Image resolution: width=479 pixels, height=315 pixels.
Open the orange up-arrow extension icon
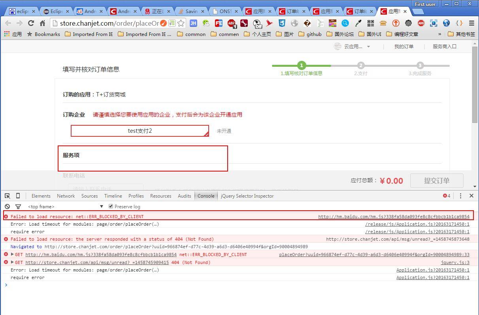point(396,23)
